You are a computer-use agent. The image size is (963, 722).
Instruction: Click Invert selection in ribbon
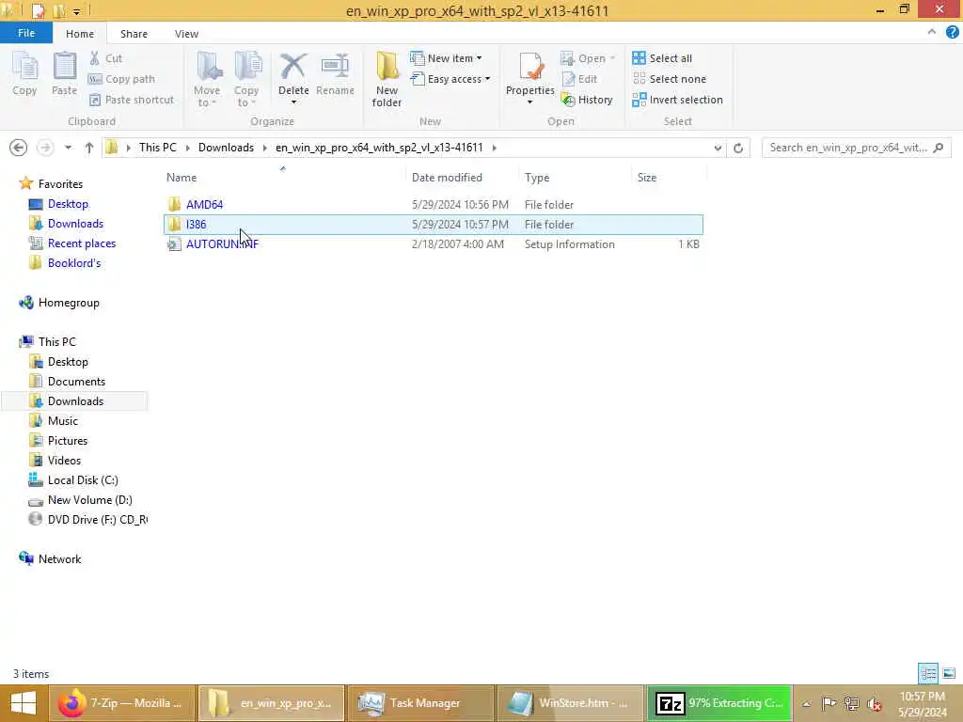point(677,100)
